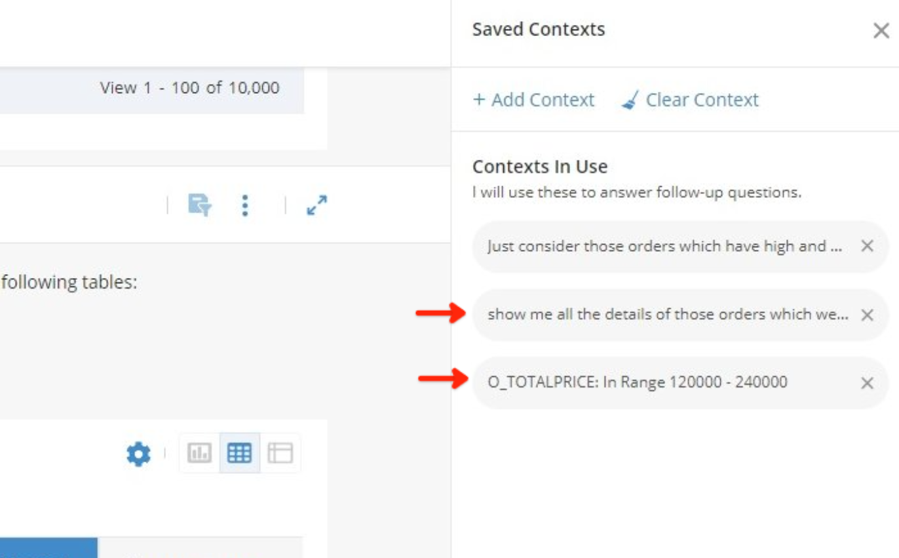Close the Saved Contexts panel
The width and height of the screenshot is (899, 558).
click(881, 30)
